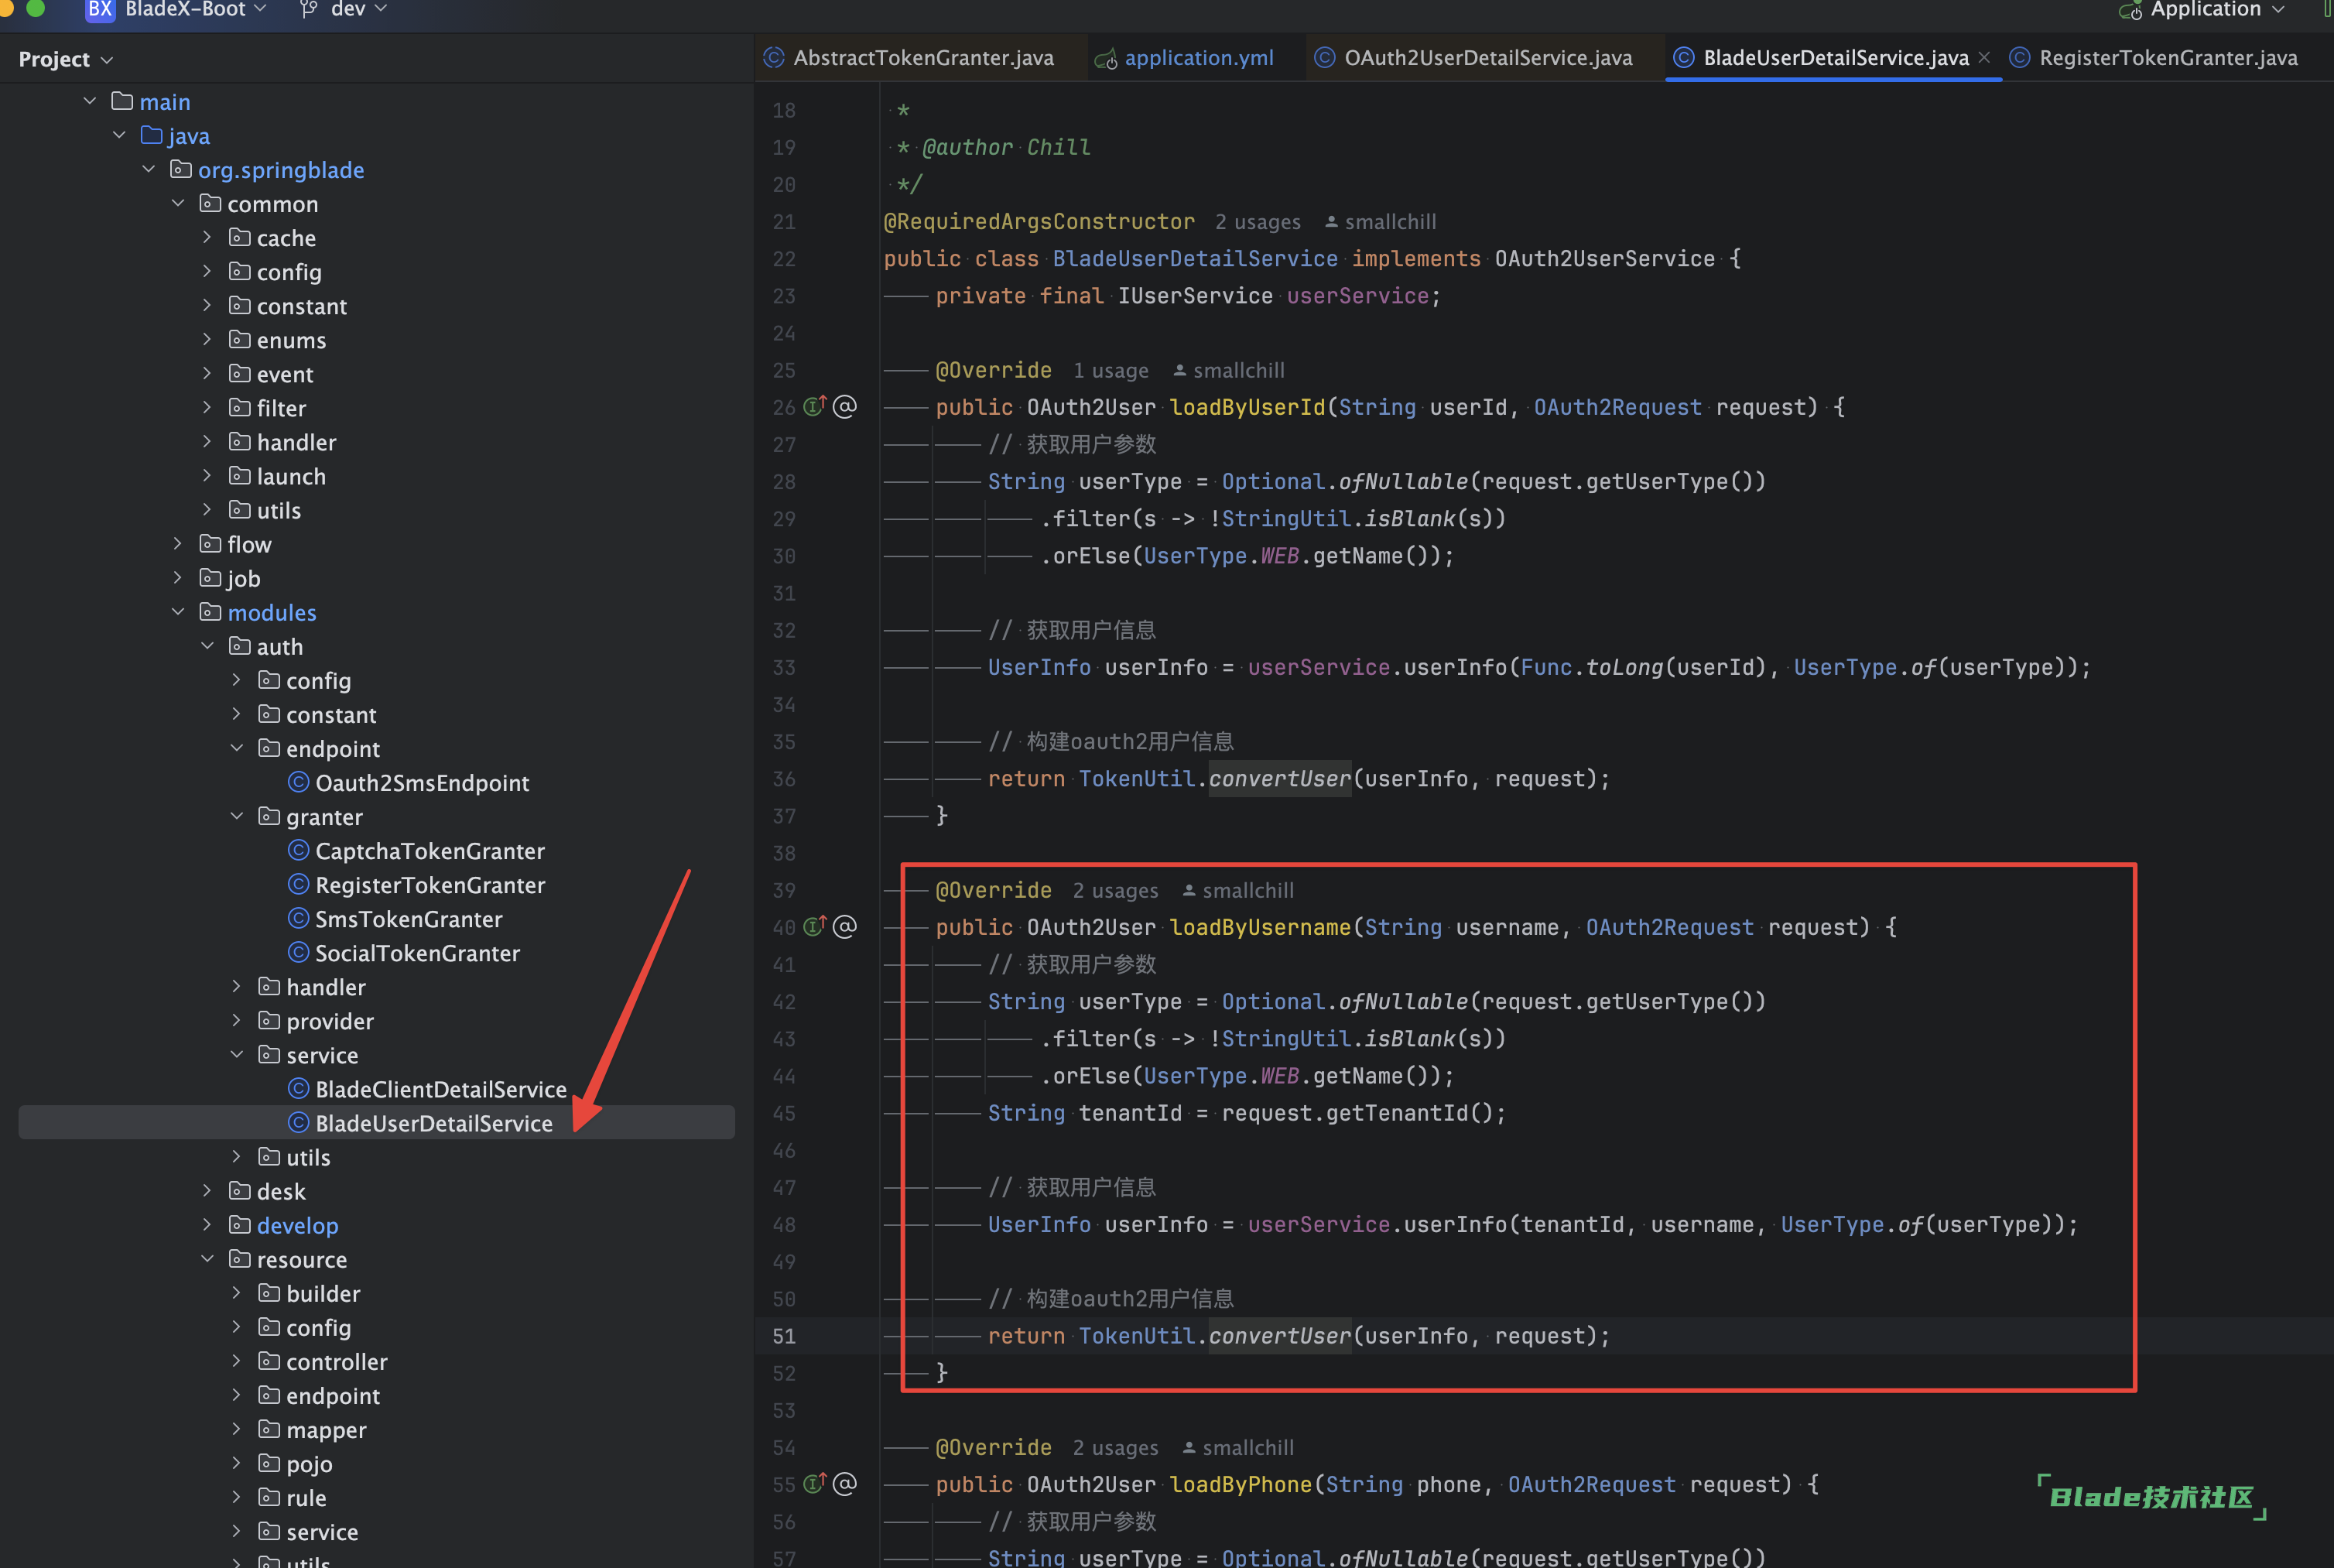Open SocialTokenGranter class
Viewport: 2334px width, 1568px height.
point(404,953)
